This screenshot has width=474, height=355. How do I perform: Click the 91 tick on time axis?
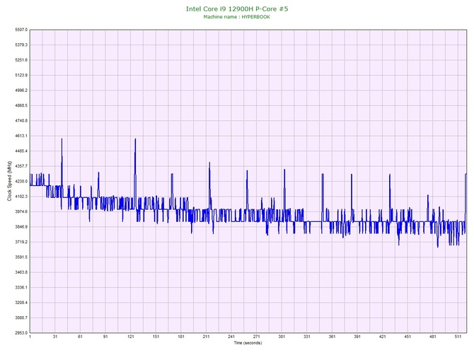[x=105, y=337]
